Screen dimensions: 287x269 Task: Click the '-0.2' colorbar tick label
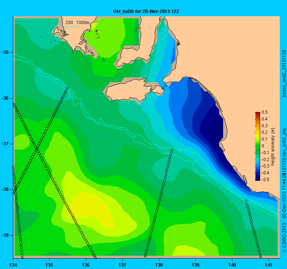click(x=265, y=159)
